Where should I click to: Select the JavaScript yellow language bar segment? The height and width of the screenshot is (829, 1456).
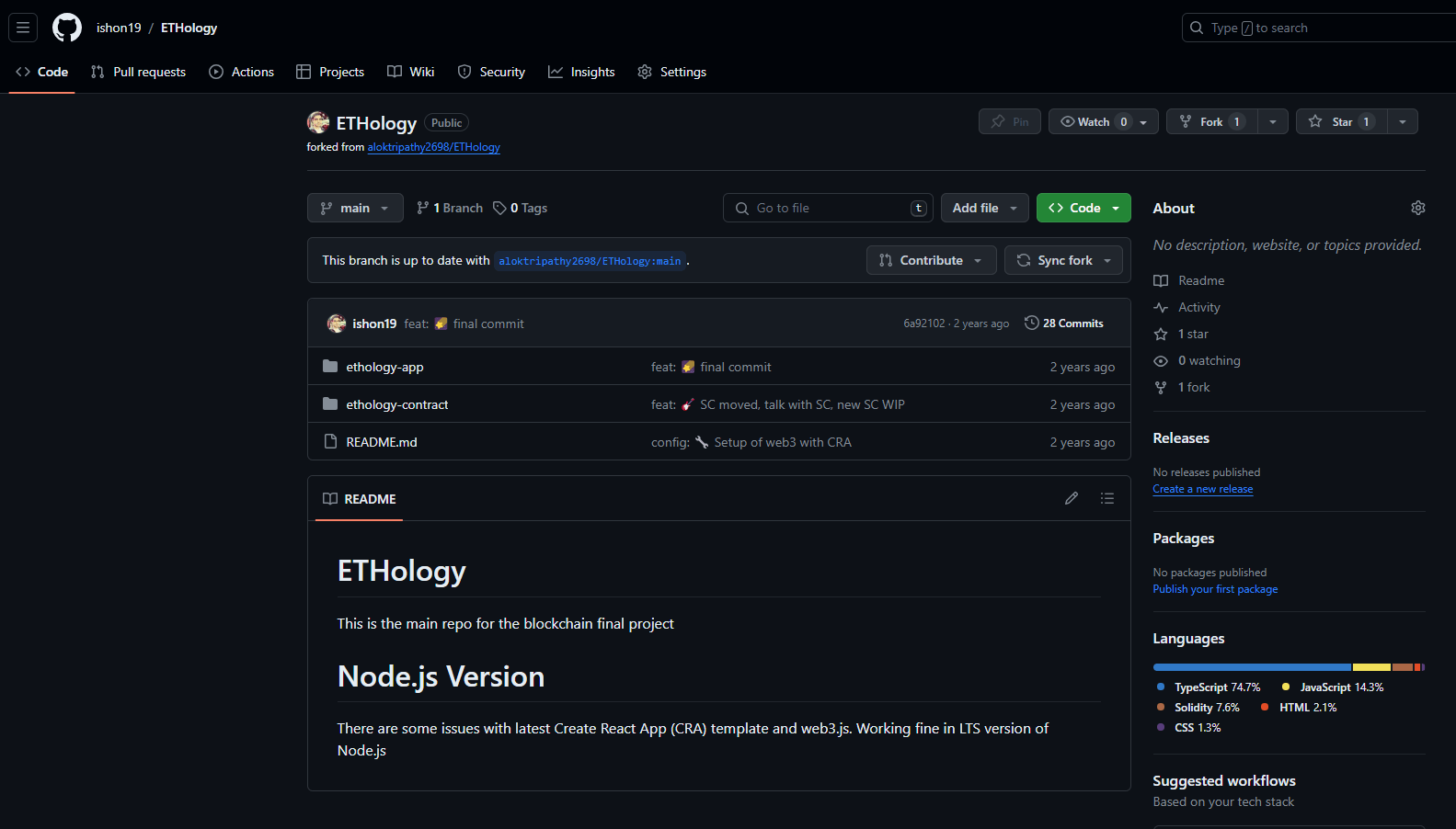1371,667
